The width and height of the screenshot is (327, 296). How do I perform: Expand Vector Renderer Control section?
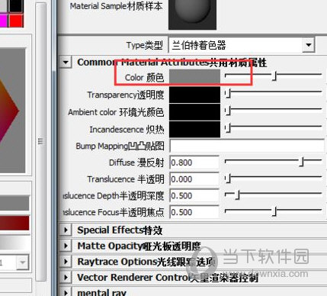coord(66,278)
